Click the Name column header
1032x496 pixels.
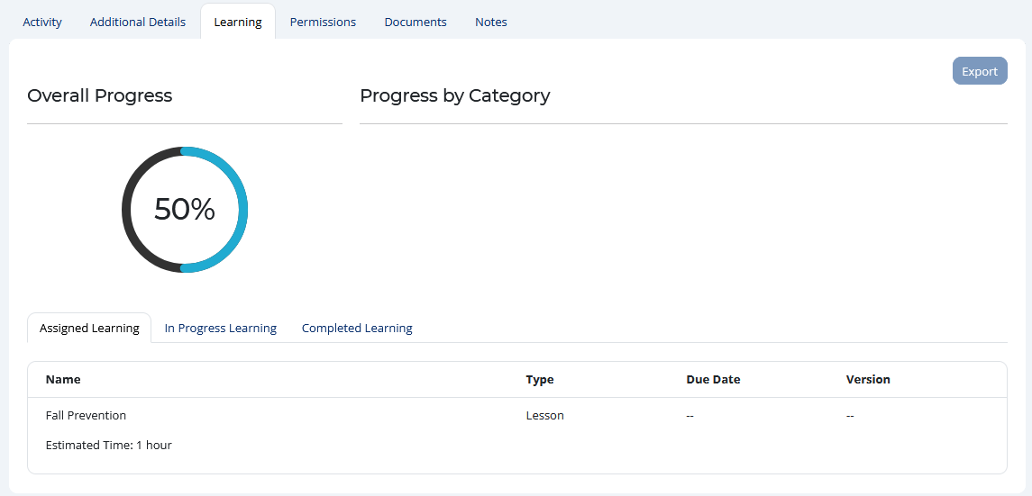pos(63,380)
